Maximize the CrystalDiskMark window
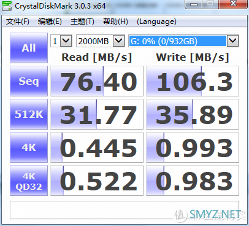The height and width of the screenshot is (226, 249). (210, 4)
